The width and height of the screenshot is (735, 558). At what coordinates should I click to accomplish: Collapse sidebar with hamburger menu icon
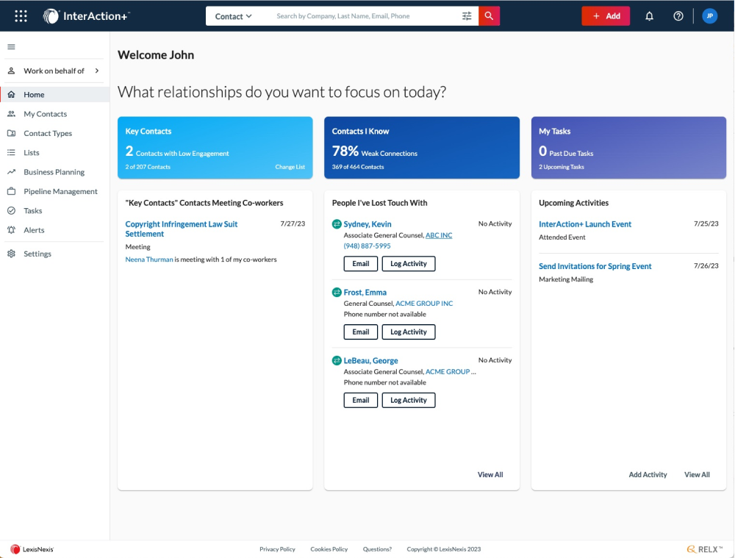click(x=11, y=46)
